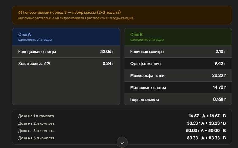
Task: Click Доза на 2 л компота row
Action: click(x=122, y=123)
